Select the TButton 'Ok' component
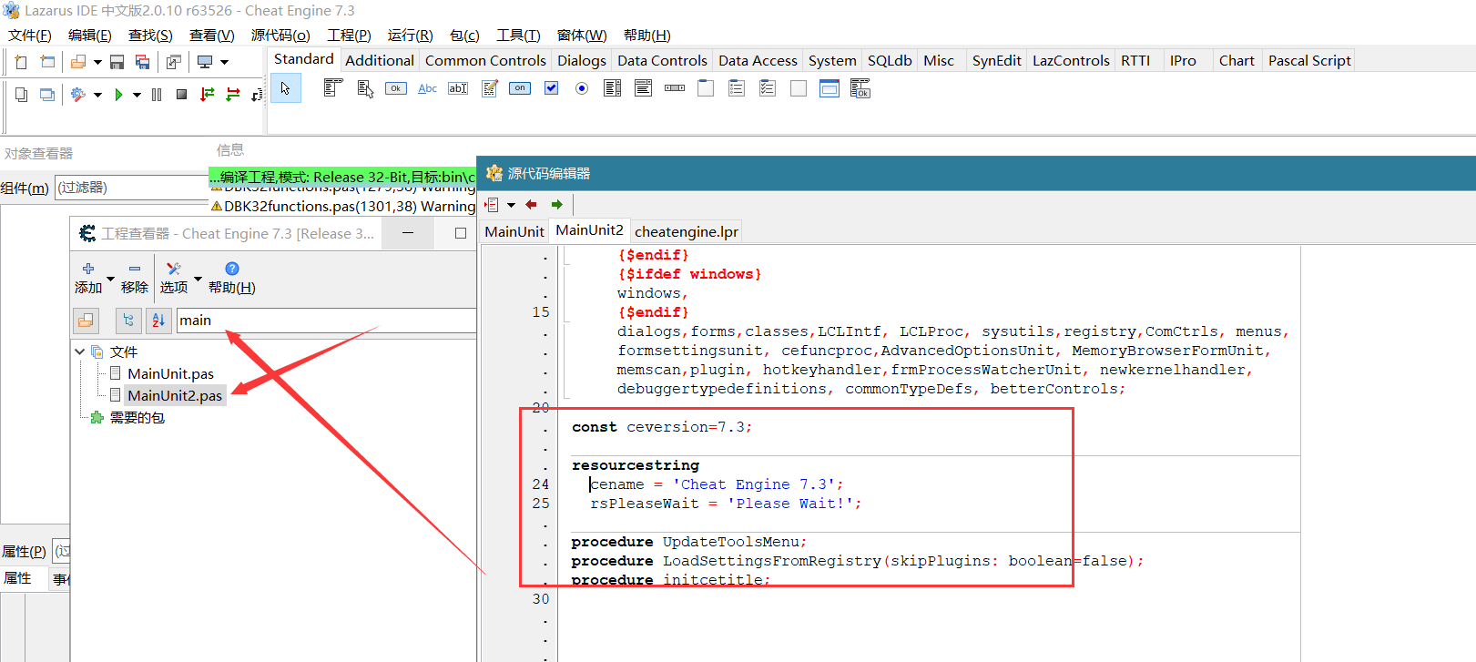Viewport: 1476px width, 662px height. [396, 88]
